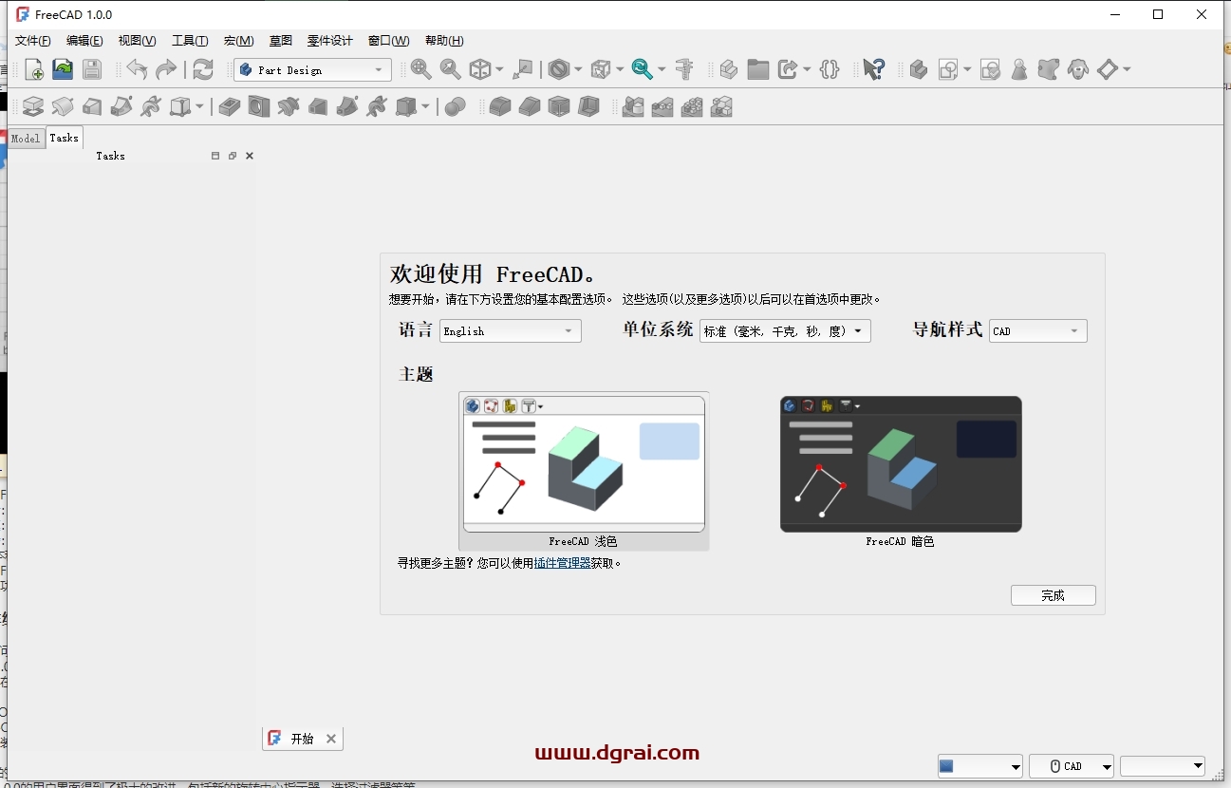This screenshot has height=788, width=1231.
Task: Follow the 插件管理器 link
Action: 563,563
